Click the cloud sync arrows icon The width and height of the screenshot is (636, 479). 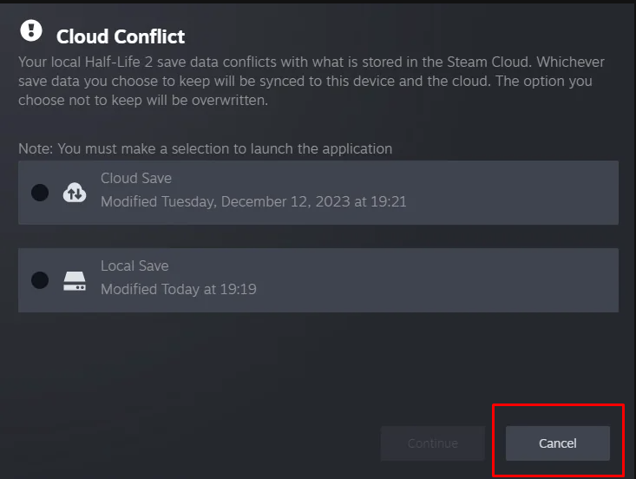(75, 193)
